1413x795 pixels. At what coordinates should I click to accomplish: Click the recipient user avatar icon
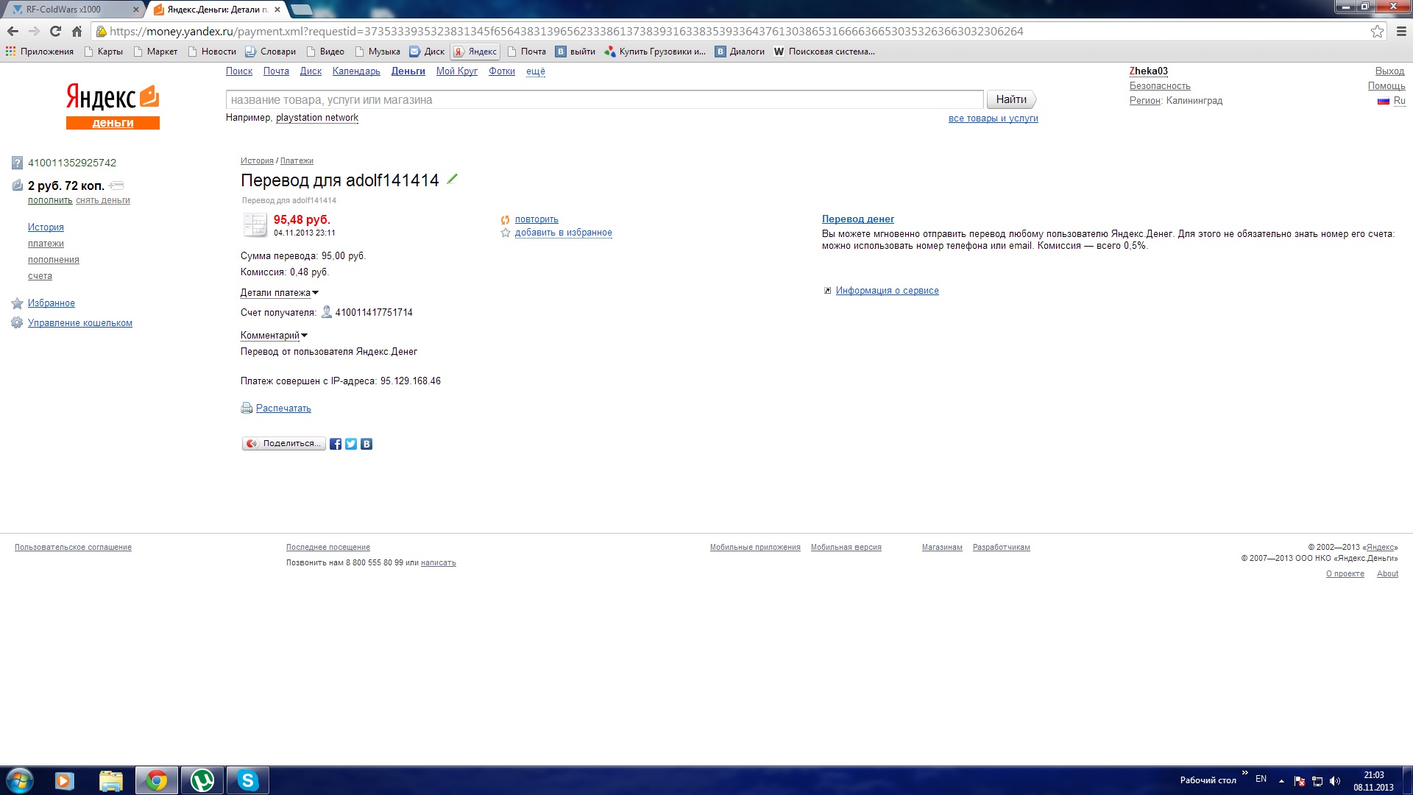click(x=327, y=312)
